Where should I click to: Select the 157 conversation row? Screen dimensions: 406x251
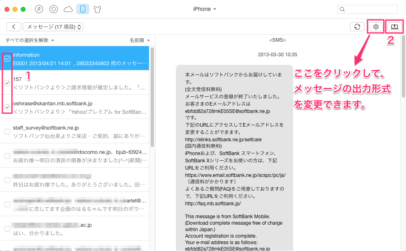tap(75, 83)
